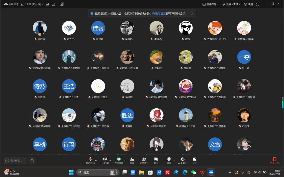The height and width of the screenshot is (177, 284).
Task: Click the Share Screen (共享屏幕) icon
Action: point(119,160)
